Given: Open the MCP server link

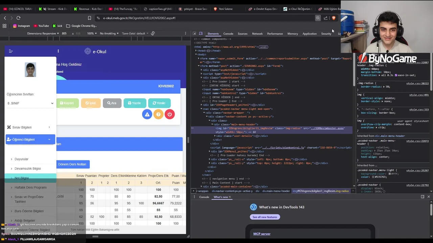Looking at the screenshot, I should pyautogui.click(x=262, y=234).
